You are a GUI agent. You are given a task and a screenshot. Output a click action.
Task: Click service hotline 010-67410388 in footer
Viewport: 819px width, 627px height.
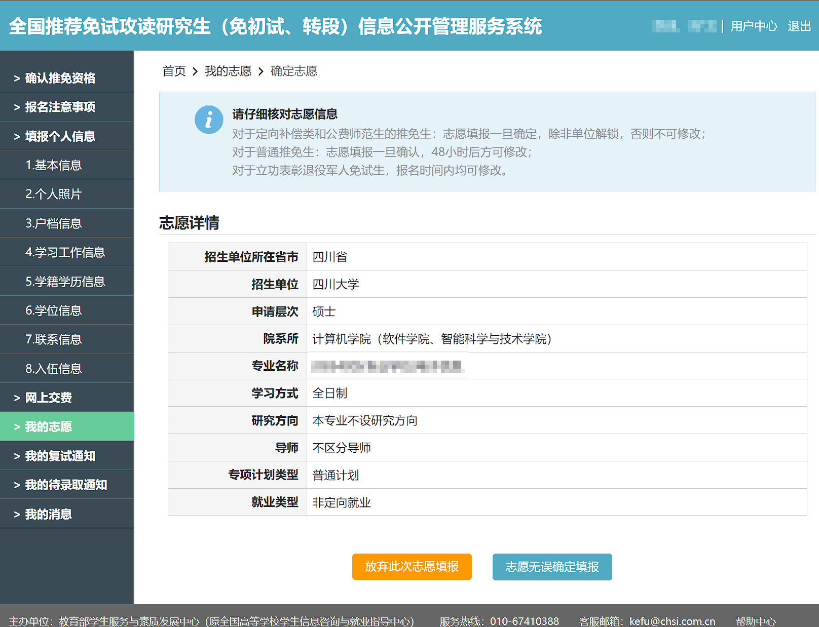(x=525, y=621)
